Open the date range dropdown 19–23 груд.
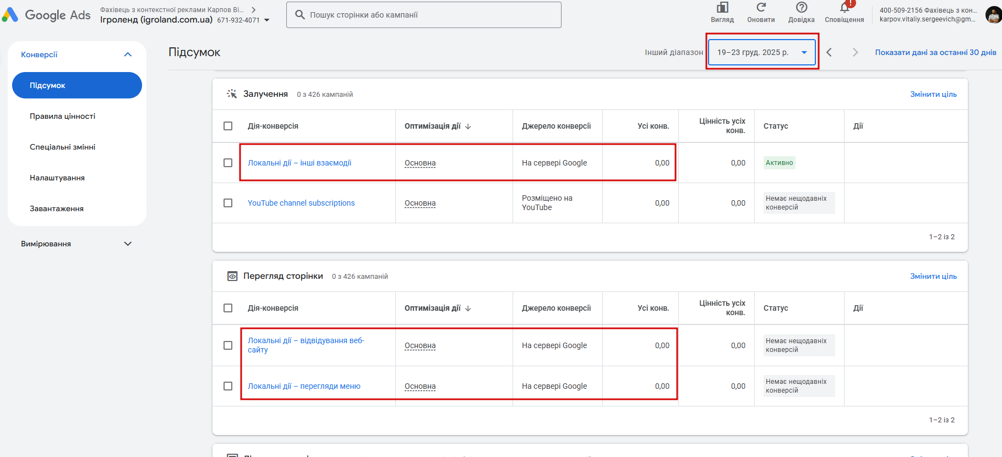Image resolution: width=1002 pixels, height=457 pixels. point(761,52)
